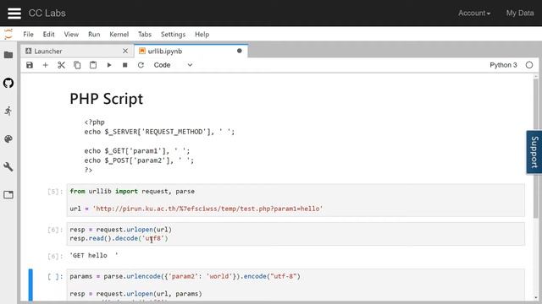The width and height of the screenshot is (542, 304).
Task: Switch to the Launcher tab
Action: tap(77, 51)
